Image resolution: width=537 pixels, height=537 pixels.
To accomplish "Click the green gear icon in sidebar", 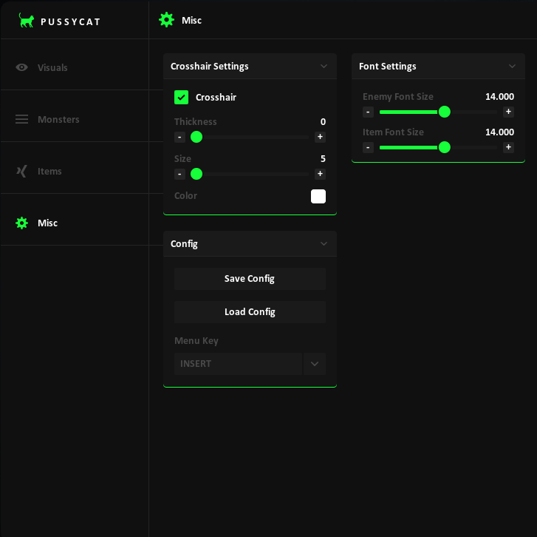I will tap(22, 223).
